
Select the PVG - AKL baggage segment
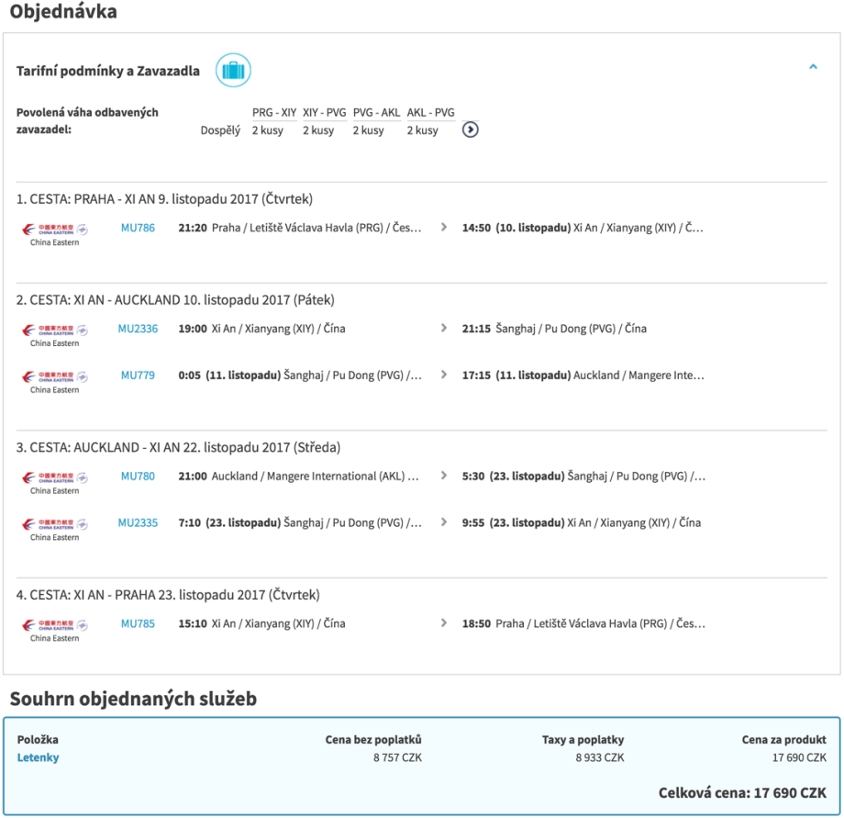click(376, 113)
